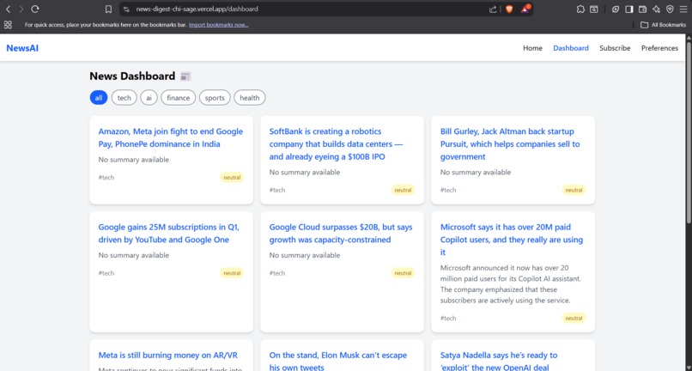This screenshot has height=371, width=692.
Task: Filter news by 'health' category
Action: [249, 98]
